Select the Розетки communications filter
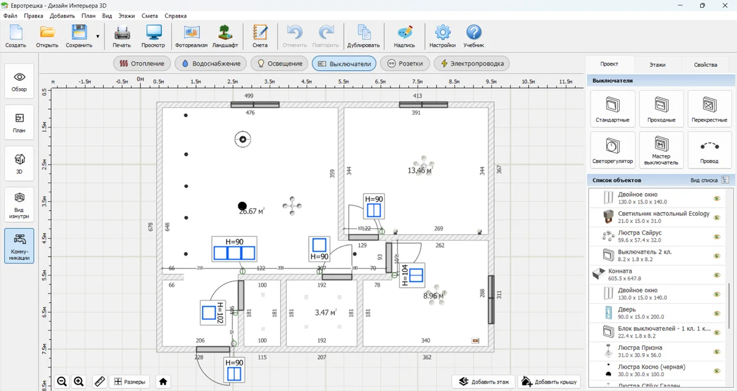Screen dimensions: 737x391 (x=405, y=63)
